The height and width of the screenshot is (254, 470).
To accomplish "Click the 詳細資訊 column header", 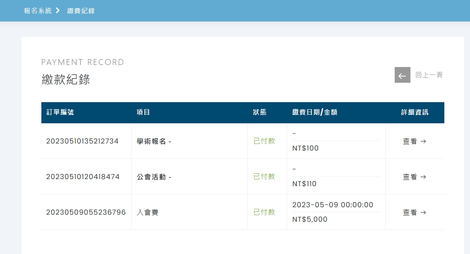I will (415, 112).
